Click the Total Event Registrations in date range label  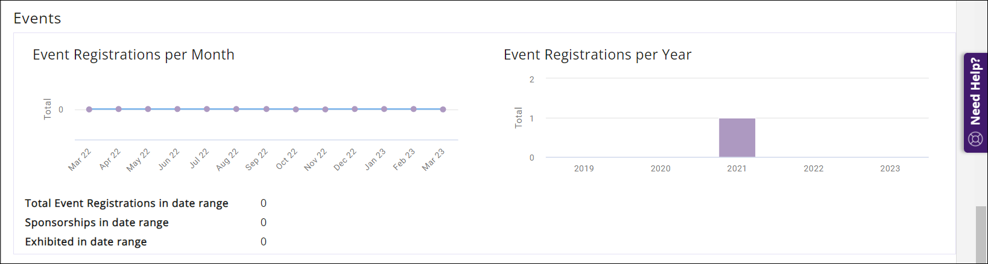(127, 203)
